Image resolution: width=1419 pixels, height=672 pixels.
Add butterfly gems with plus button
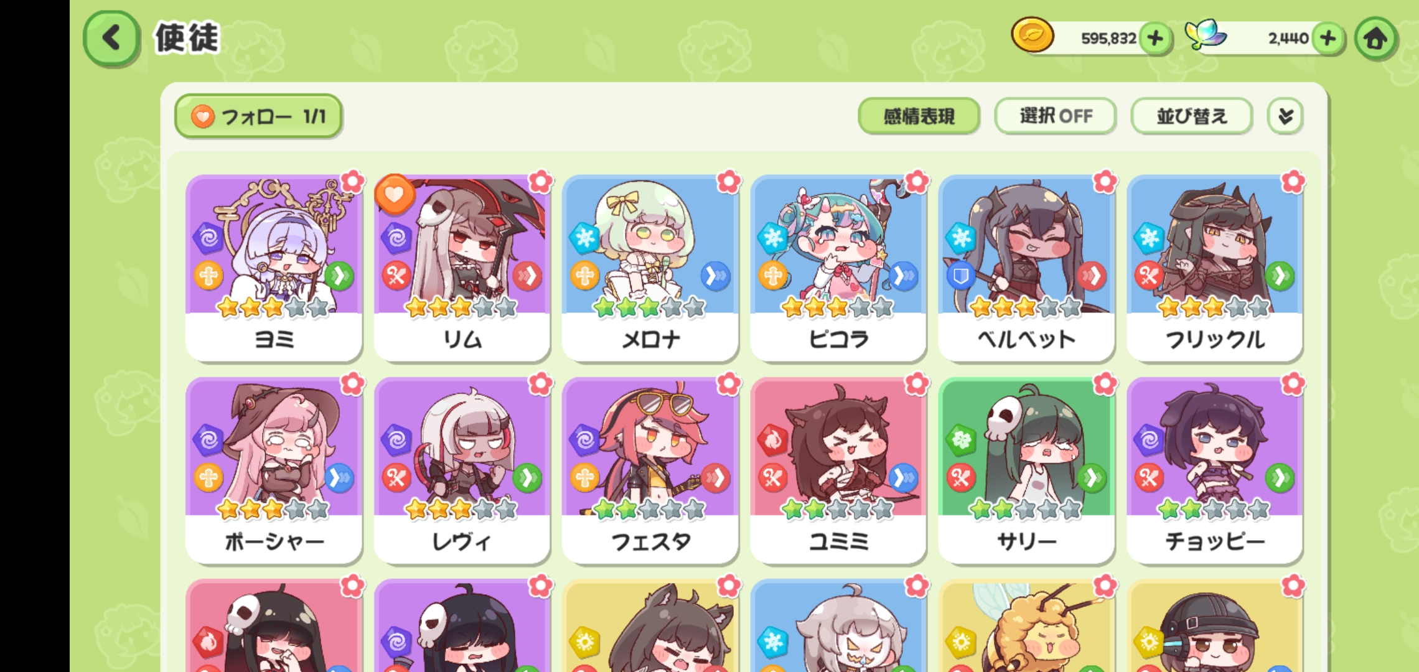tap(1328, 39)
